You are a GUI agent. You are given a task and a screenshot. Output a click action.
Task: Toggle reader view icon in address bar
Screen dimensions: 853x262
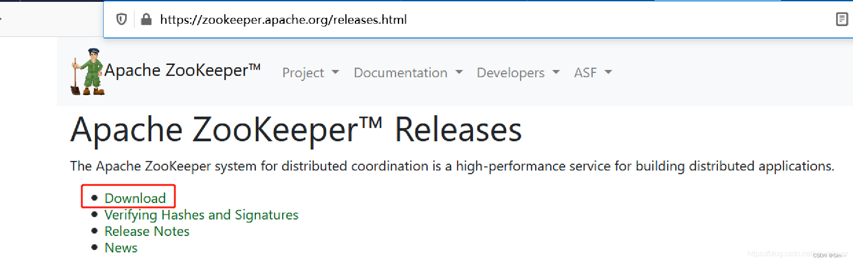pos(842,19)
